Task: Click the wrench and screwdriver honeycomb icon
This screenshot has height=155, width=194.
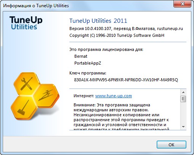Action: click(26, 84)
